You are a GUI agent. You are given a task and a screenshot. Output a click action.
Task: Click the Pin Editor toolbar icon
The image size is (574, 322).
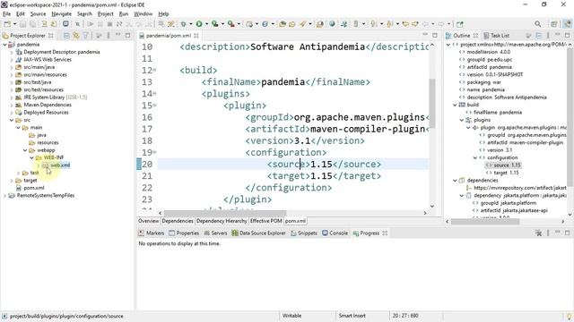(460, 24)
